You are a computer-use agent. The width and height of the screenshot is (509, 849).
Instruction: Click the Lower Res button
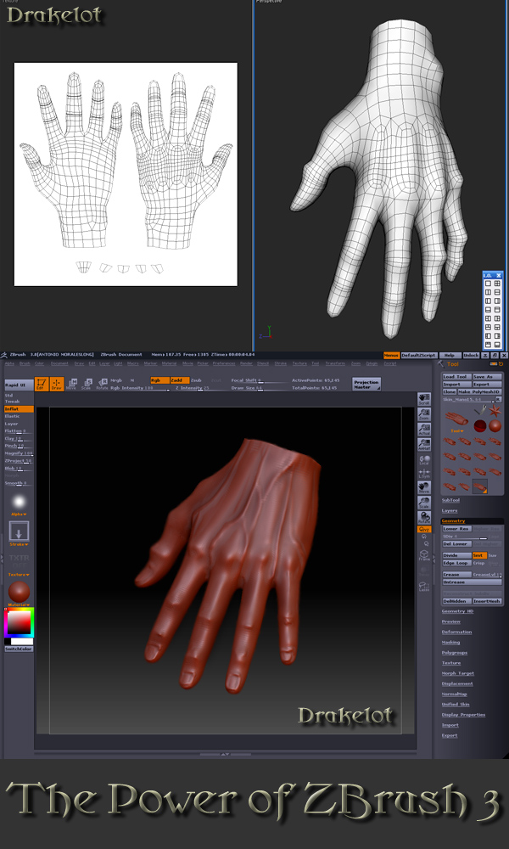coord(457,528)
